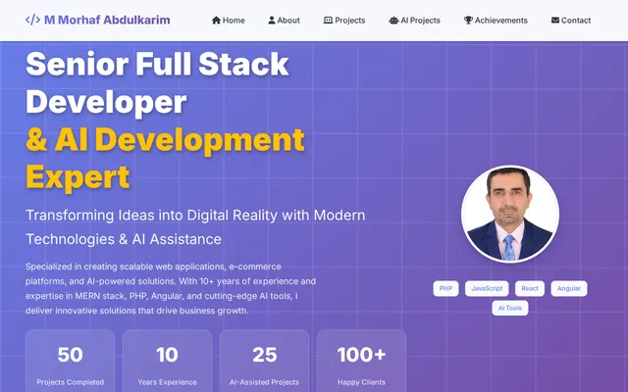Click the person icon beside About
Image resolution: width=628 pixels, height=392 pixels.
(272, 20)
